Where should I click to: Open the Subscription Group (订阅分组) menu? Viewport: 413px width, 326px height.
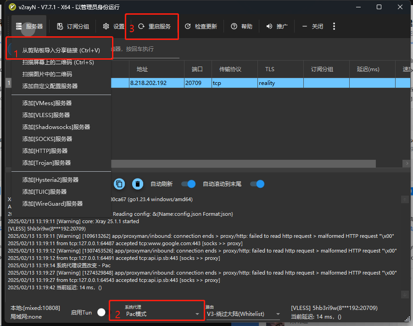(73, 27)
